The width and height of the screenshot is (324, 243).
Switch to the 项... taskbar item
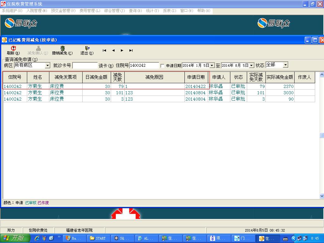218,238
